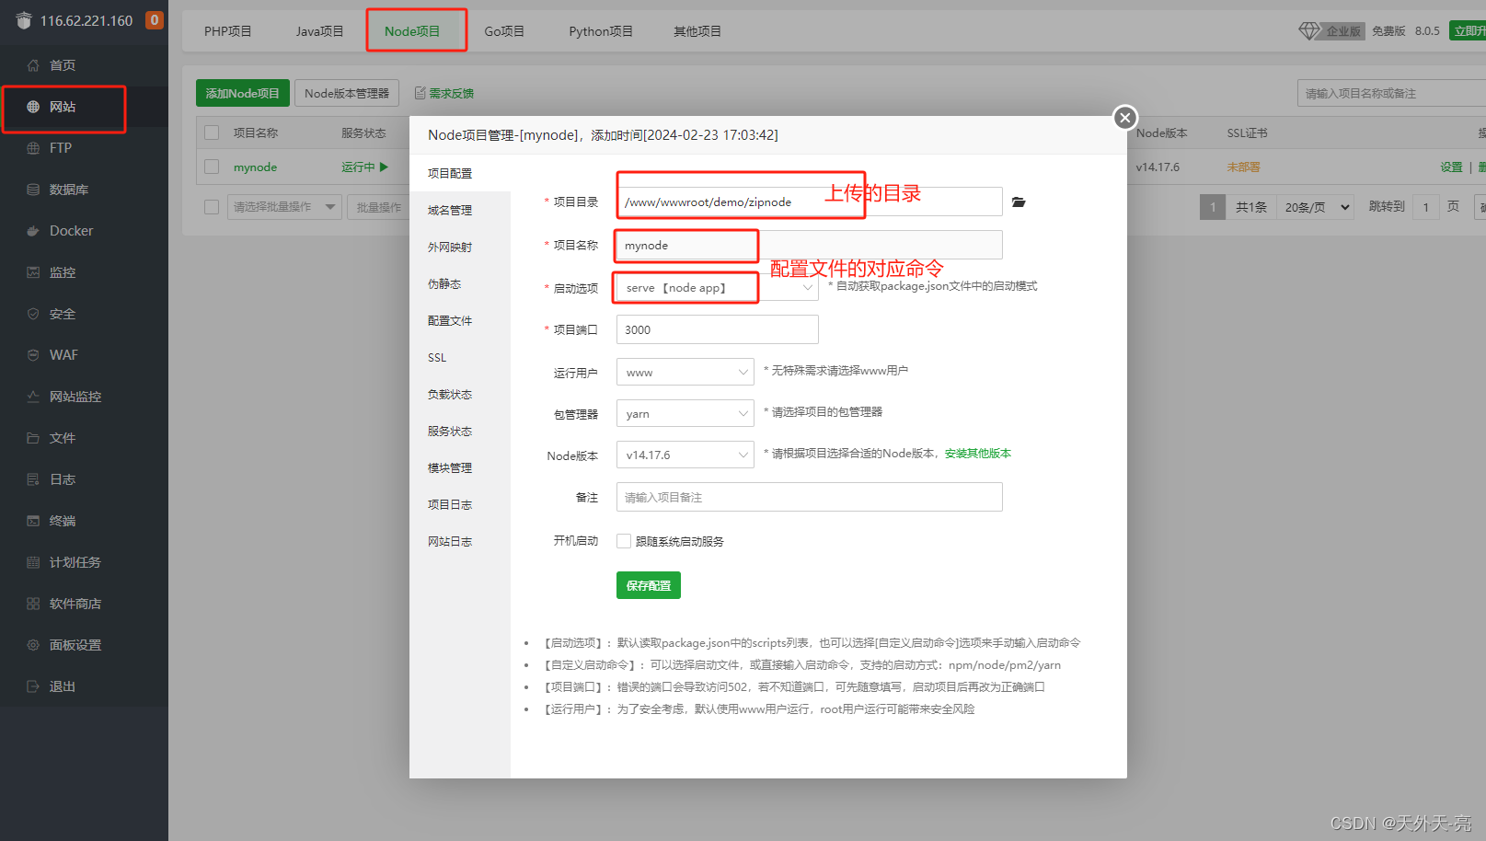Viewport: 1486px width, 841px height.
Task: Click the 设置 link in mynode row
Action: coord(1451,167)
